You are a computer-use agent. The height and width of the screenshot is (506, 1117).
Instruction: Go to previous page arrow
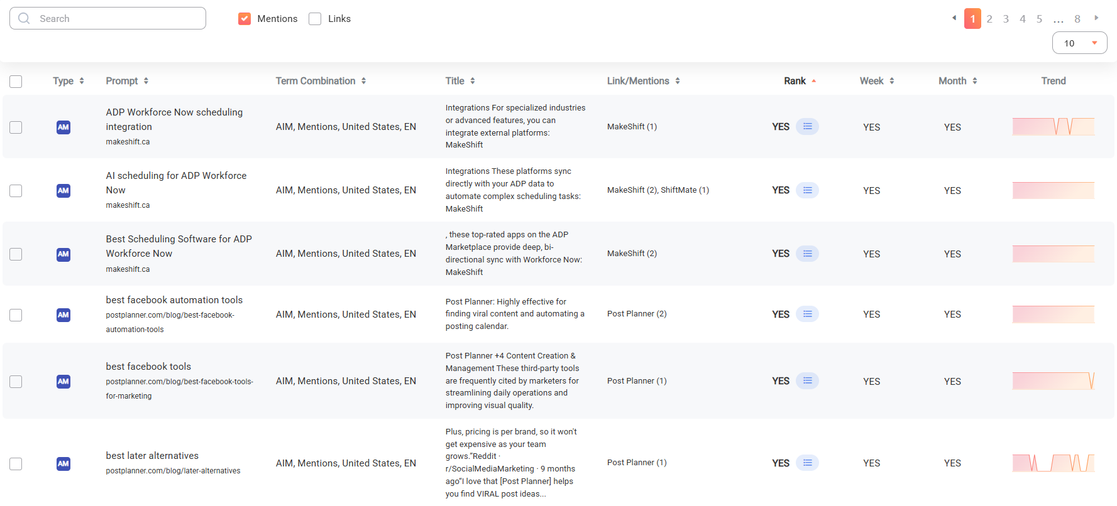(x=954, y=18)
